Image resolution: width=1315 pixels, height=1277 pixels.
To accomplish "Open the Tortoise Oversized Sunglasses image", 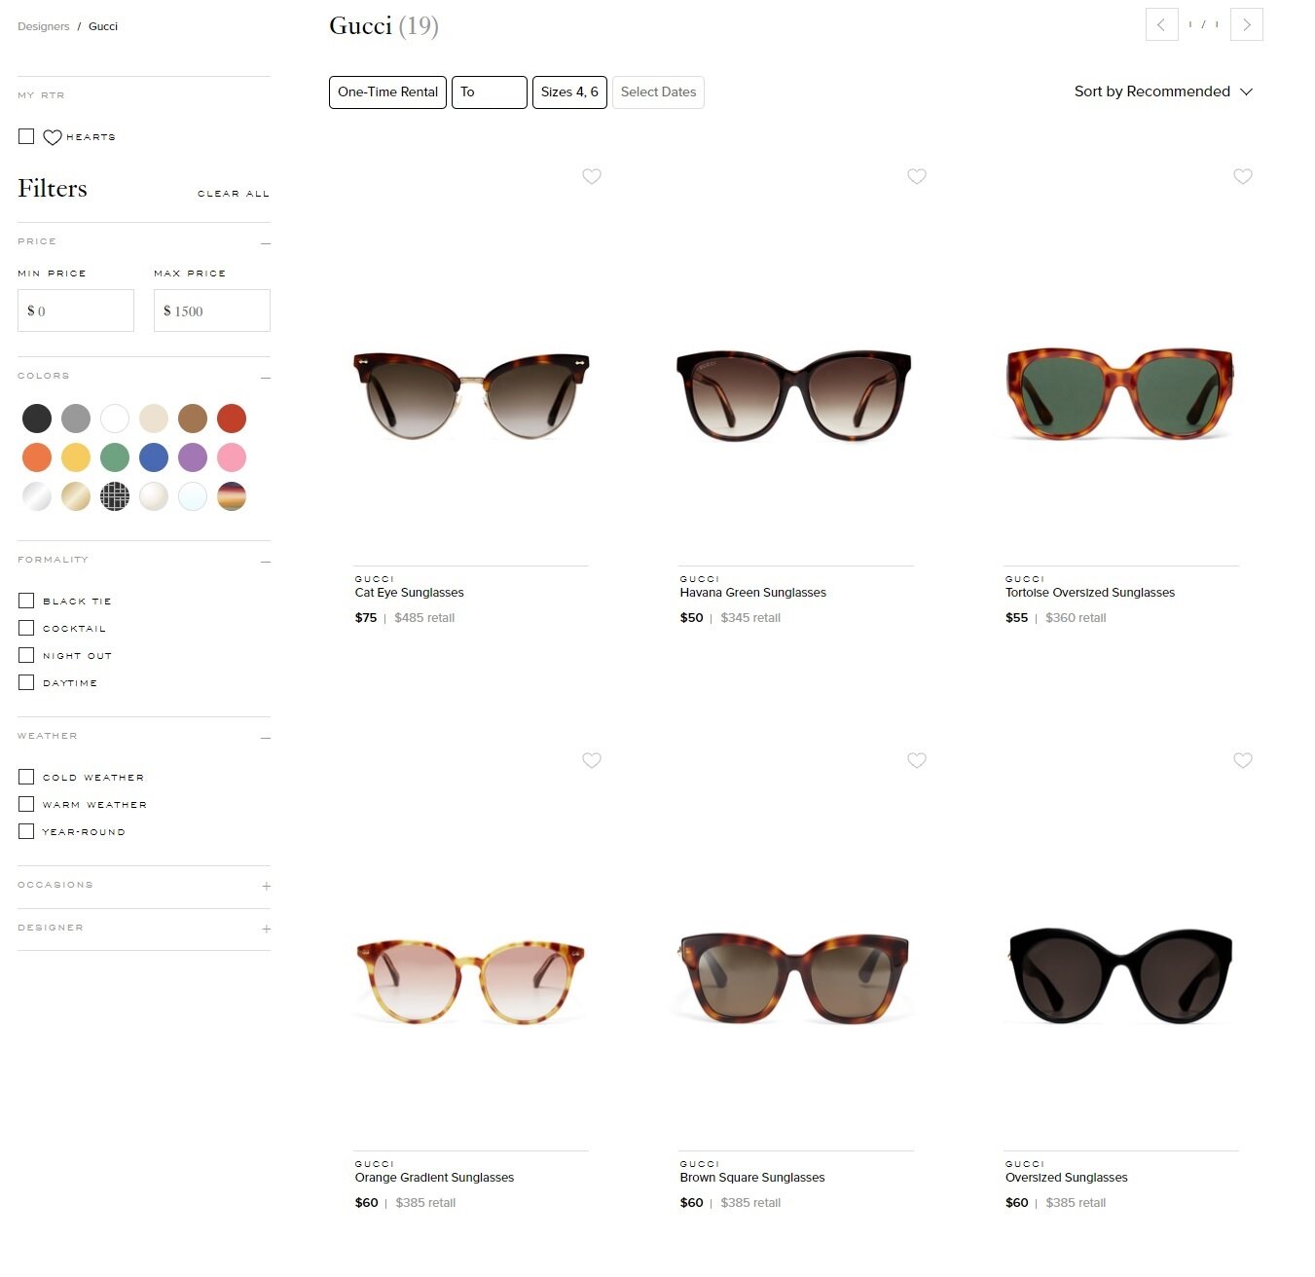I will [x=1120, y=393].
